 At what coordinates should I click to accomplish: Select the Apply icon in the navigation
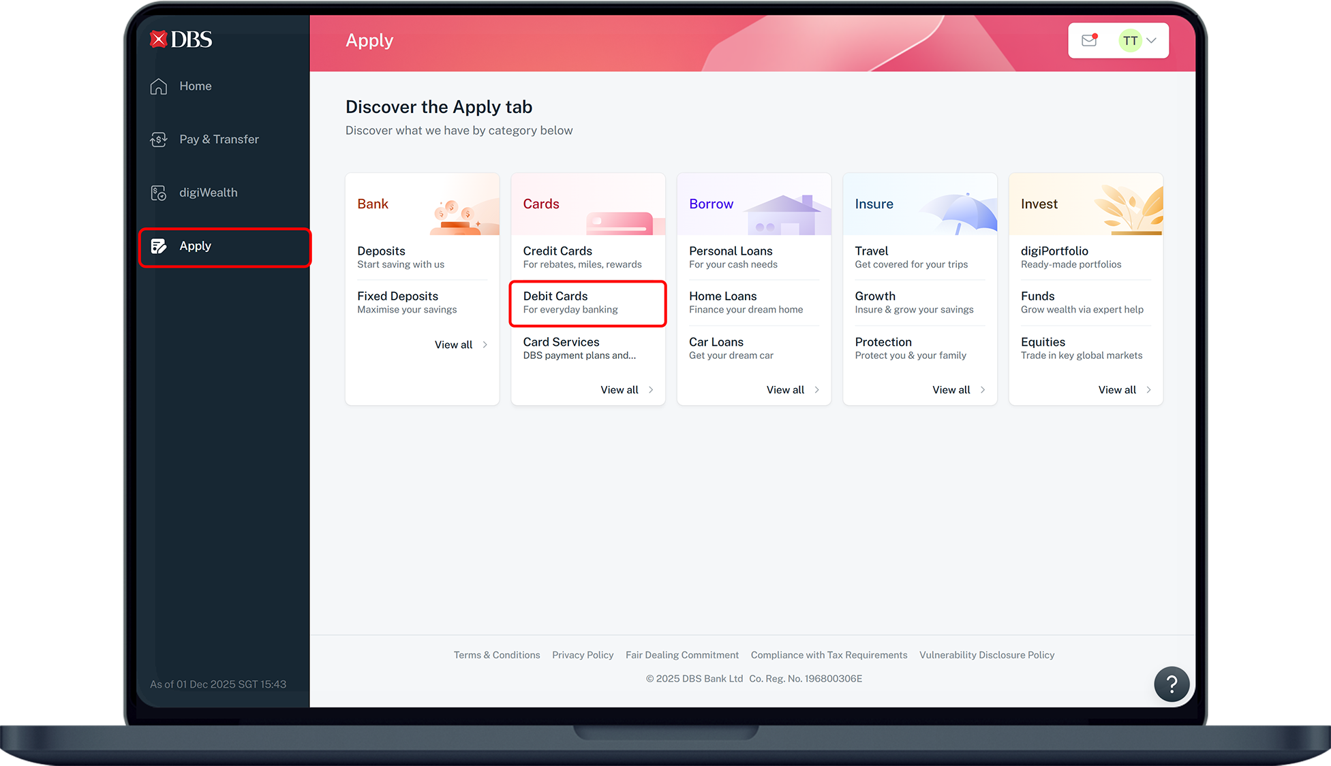tap(159, 246)
